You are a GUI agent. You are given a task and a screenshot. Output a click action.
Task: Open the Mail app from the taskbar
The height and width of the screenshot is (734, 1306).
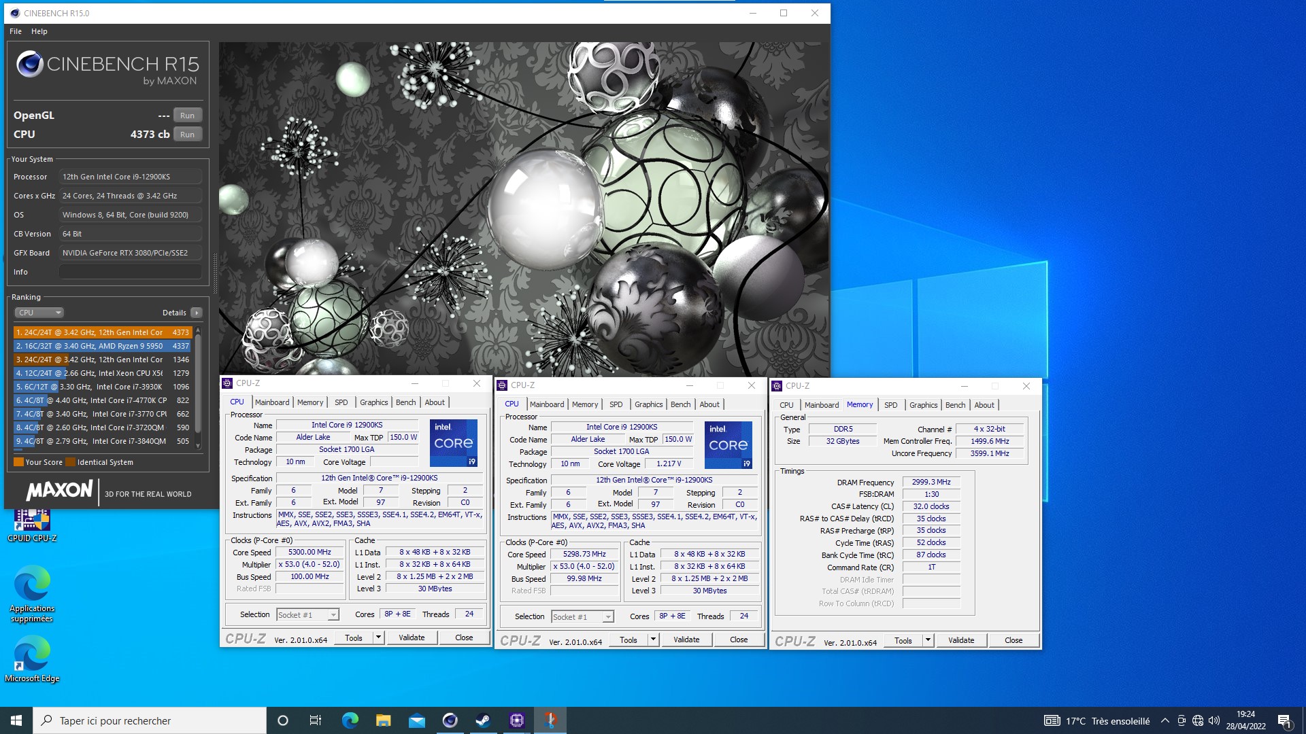(416, 720)
